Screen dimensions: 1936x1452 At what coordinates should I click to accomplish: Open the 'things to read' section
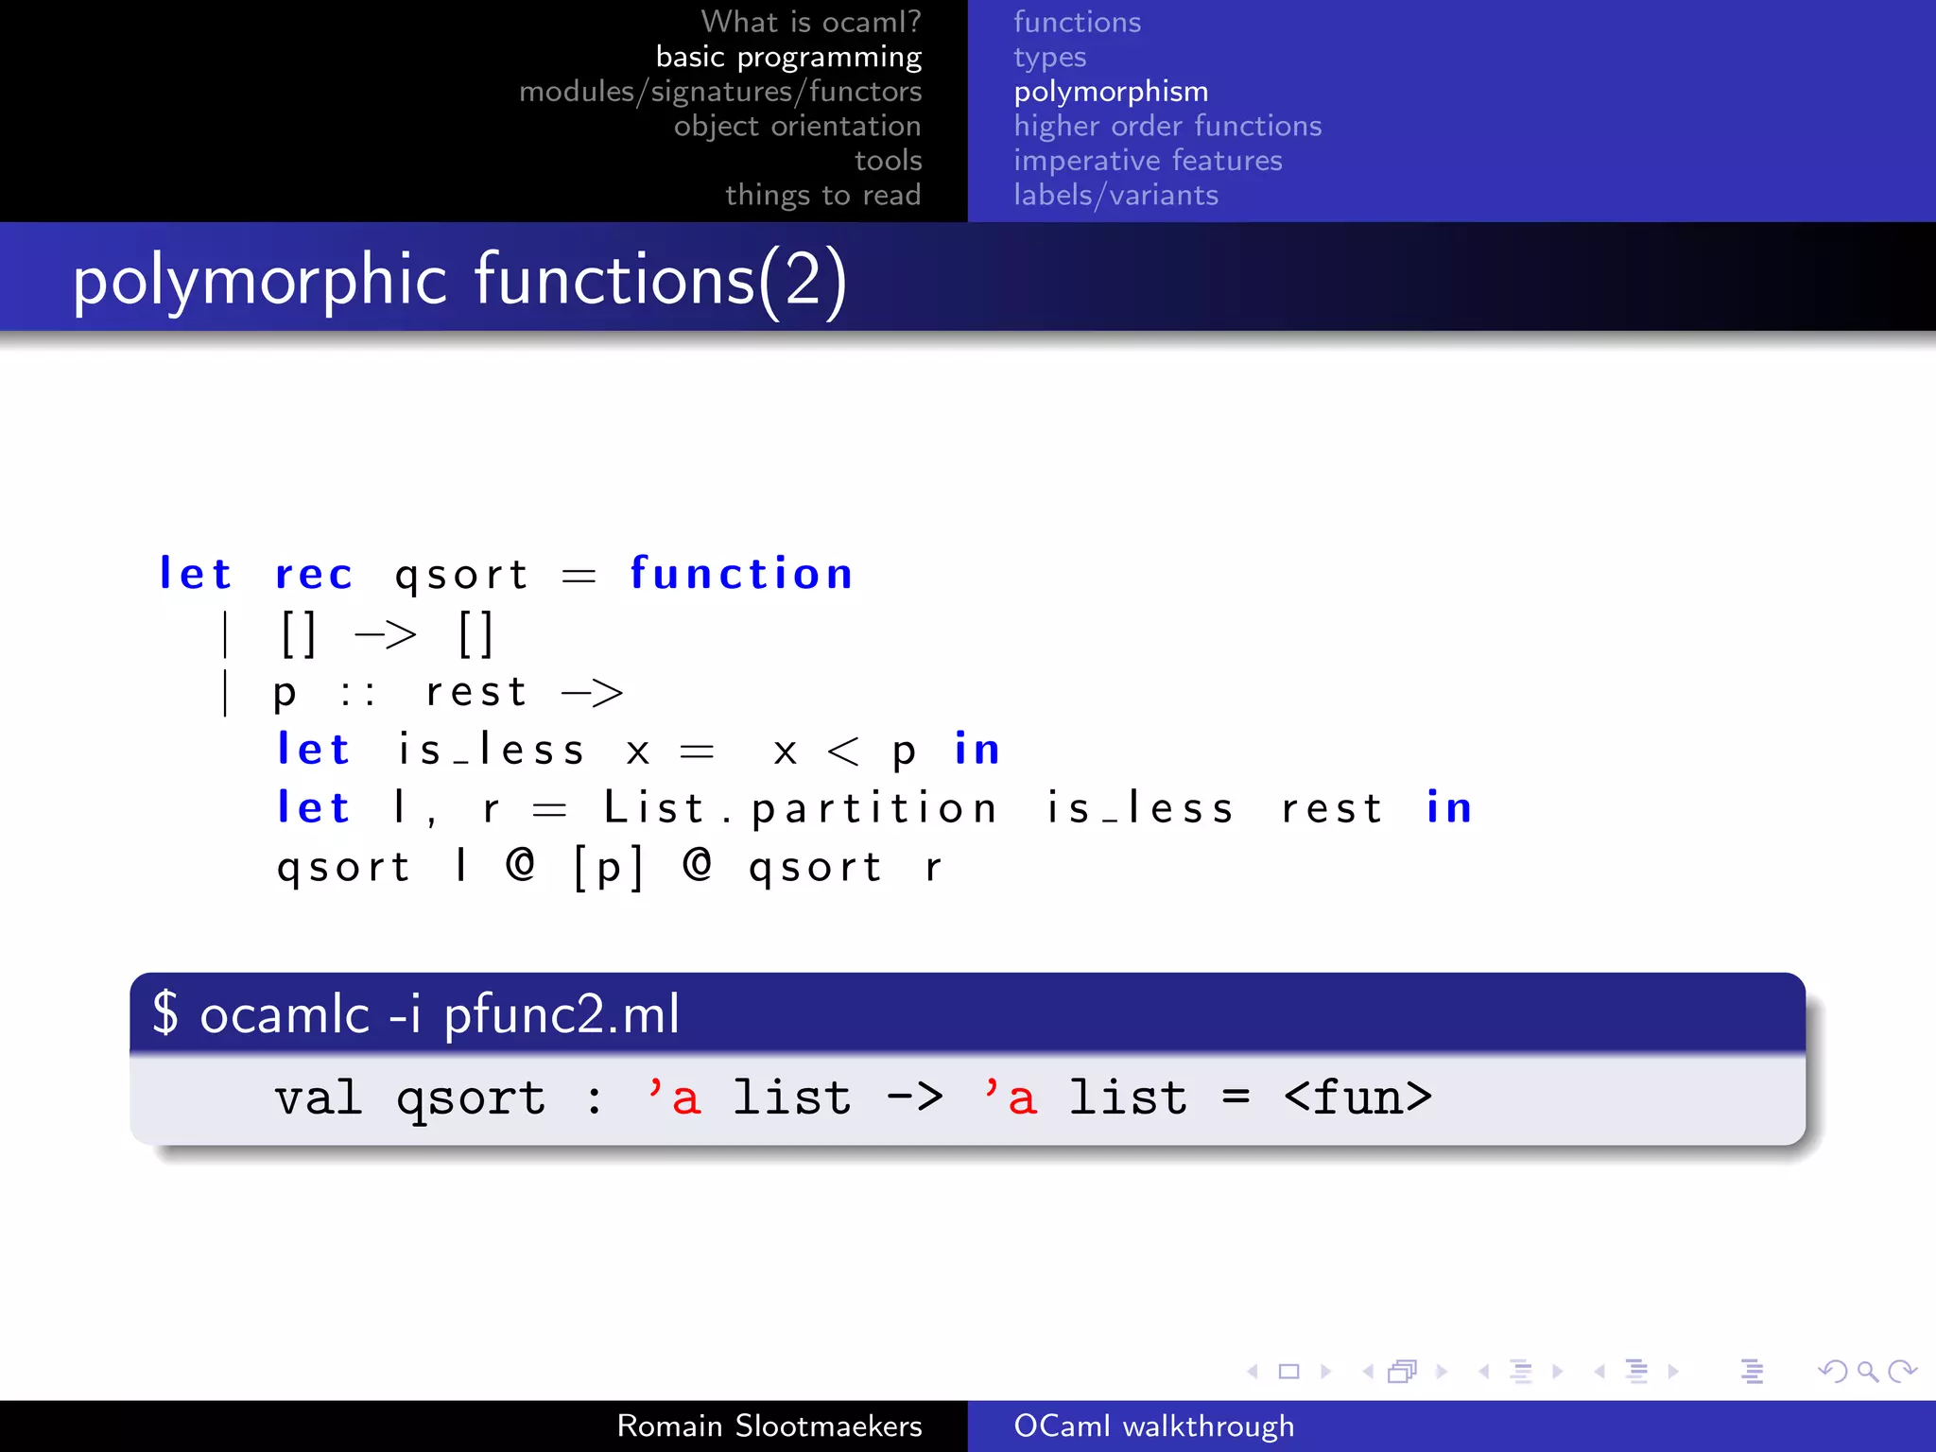[822, 195]
